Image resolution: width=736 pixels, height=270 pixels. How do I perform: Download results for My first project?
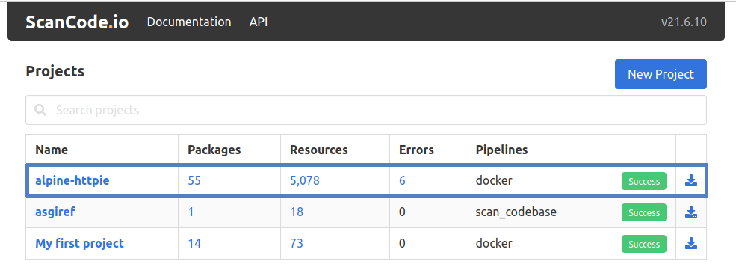[x=690, y=243]
